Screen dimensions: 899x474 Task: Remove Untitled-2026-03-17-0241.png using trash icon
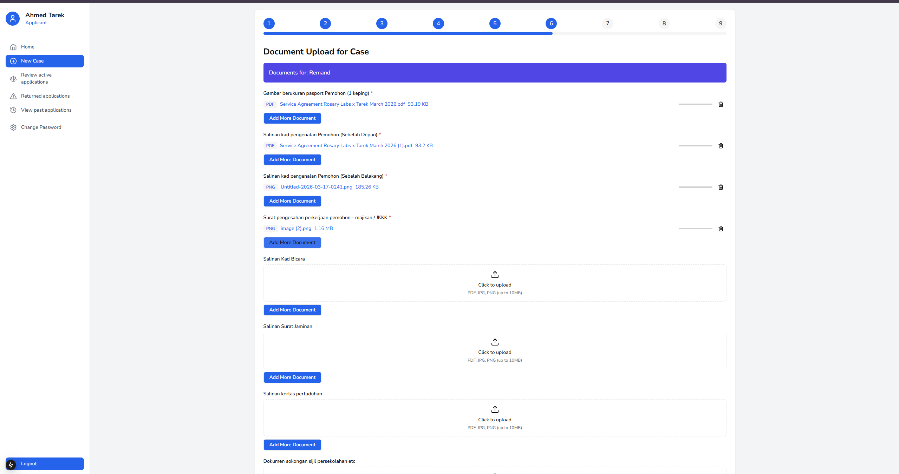click(x=721, y=187)
